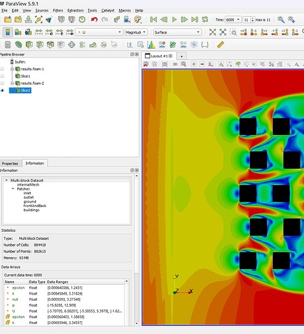Toggle visibility of results.foam-1
304x334 pixels.
click(3, 69)
